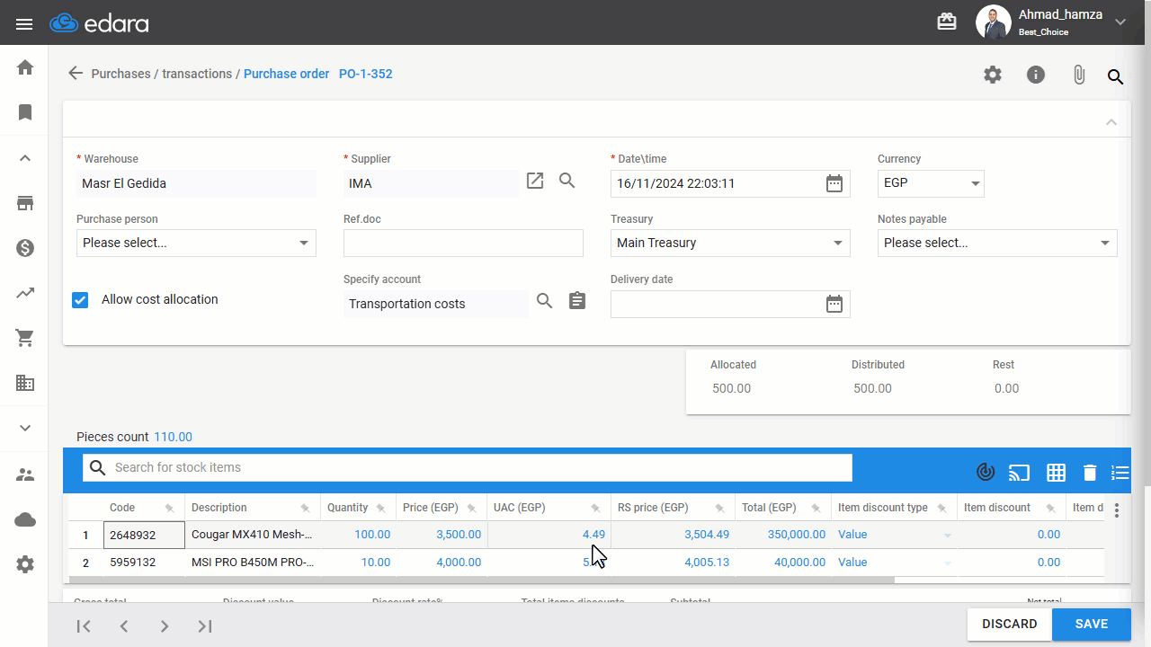Search Specify account magnifier
This screenshot has height=647, width=1151.
point(545,301)
